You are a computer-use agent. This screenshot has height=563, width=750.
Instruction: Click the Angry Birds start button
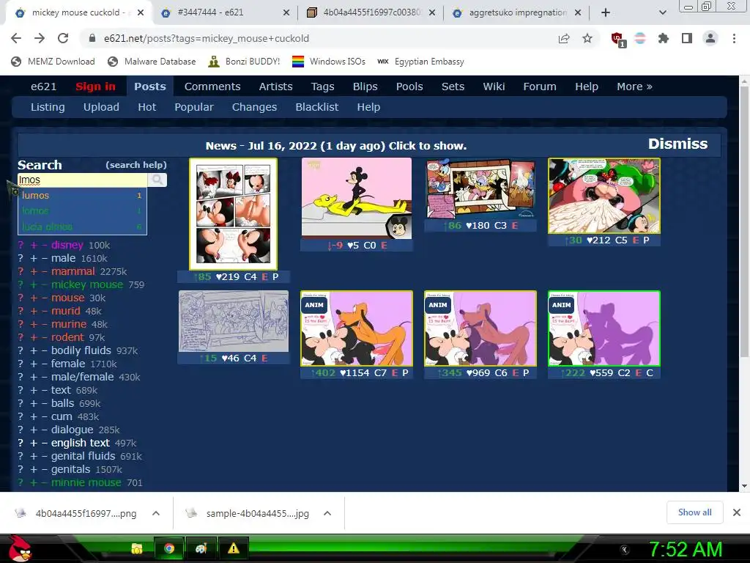[x=20, y=548]
